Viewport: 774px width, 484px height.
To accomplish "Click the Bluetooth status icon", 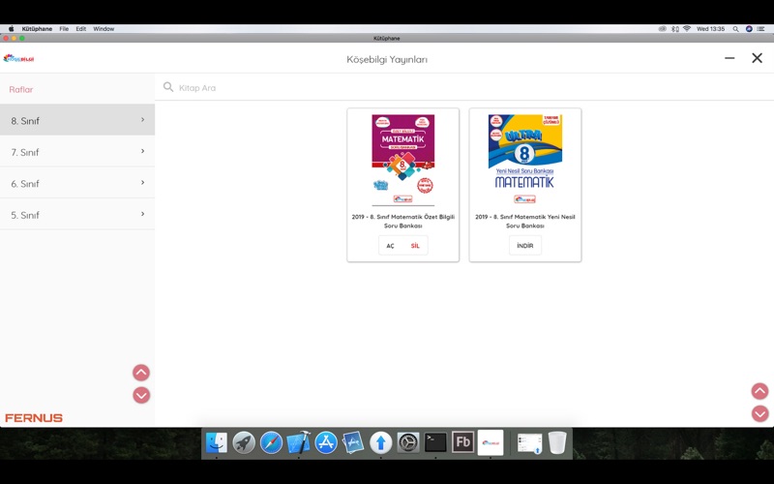I will (674, 29).
